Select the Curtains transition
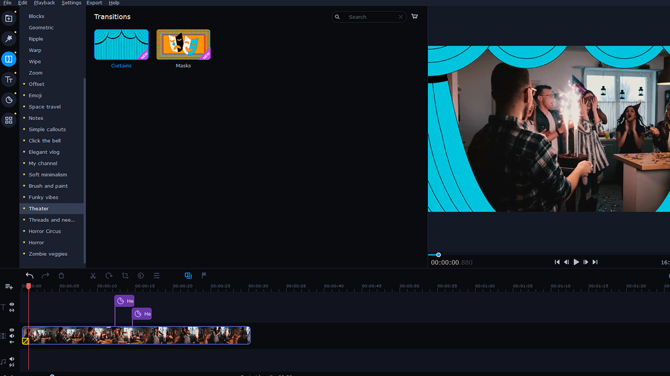The image size is (670, 376). tap(121, 44)
